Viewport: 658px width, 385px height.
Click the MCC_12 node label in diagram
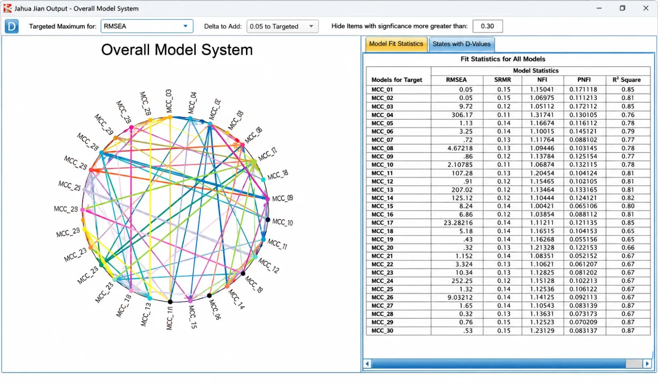tap(269, 265)
